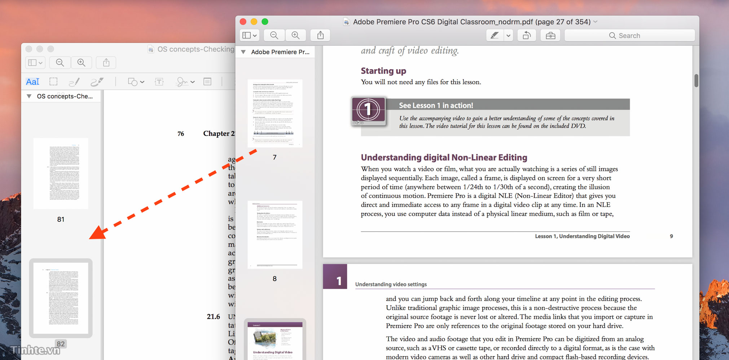The width and height of the screenshot is (729, 360).
Task: Click the OS concepts title bar file icon
Action: (151, 49)
